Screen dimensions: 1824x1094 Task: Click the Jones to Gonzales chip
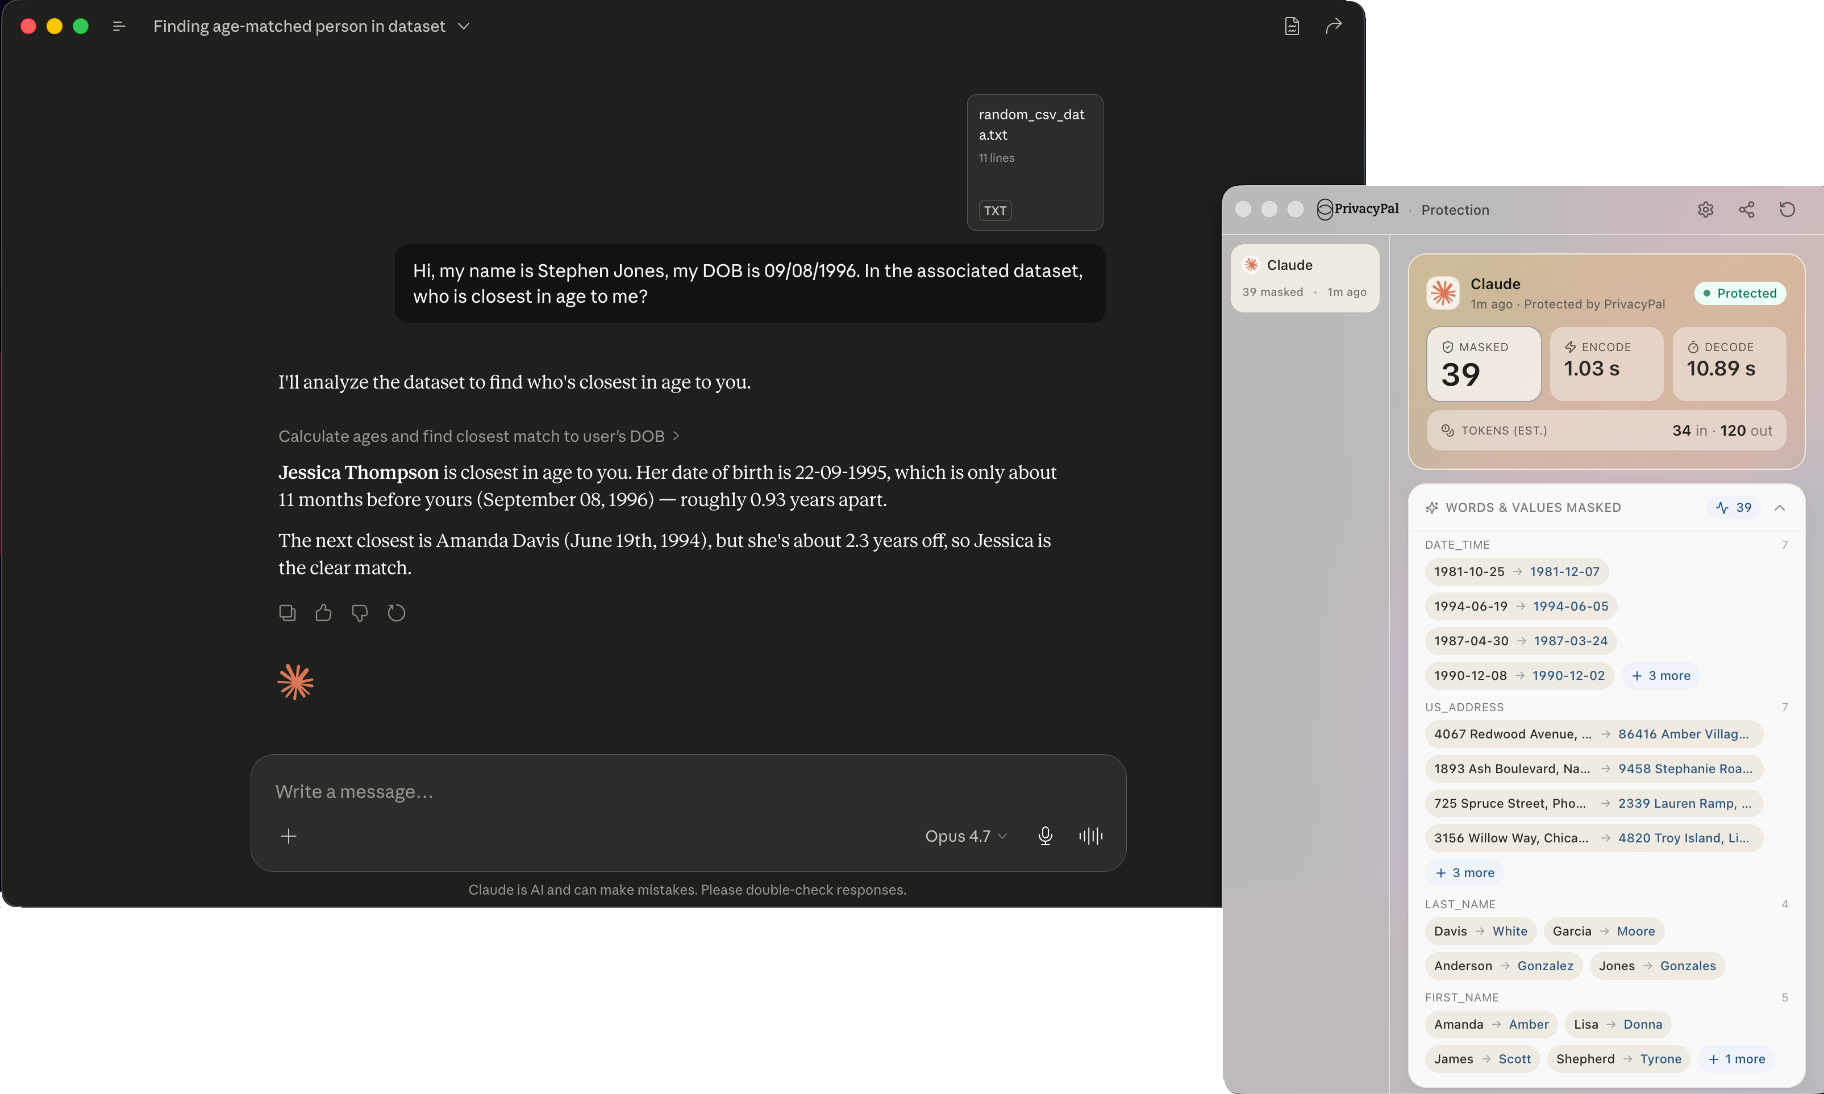(x=1658, y=966)
